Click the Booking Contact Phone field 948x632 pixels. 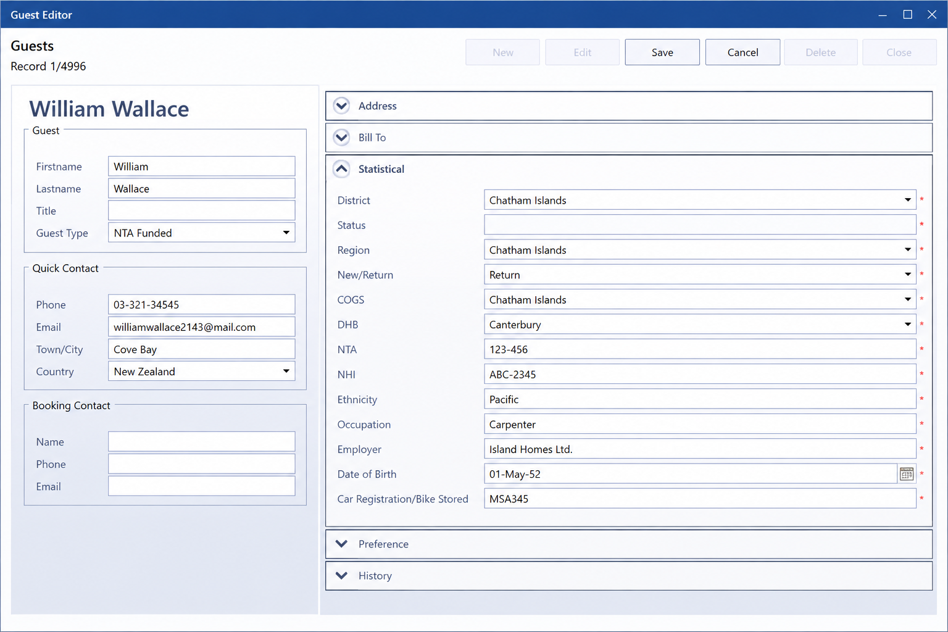click(x=202, y=464)
